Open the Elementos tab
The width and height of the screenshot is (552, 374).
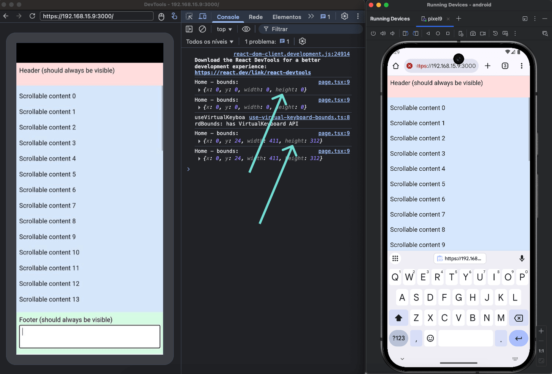(287, 17)
